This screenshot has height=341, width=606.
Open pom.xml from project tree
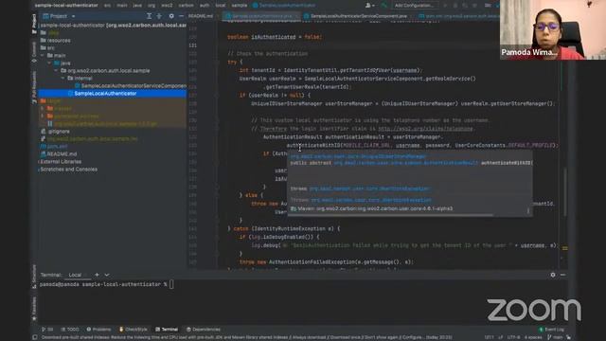tap(54, 147)
